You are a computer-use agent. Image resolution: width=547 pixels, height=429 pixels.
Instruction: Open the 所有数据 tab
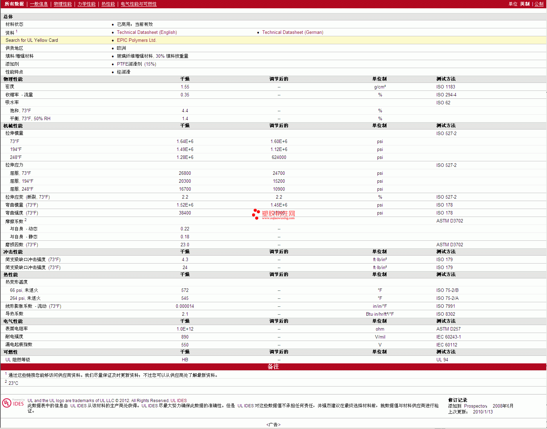point(14,4)
